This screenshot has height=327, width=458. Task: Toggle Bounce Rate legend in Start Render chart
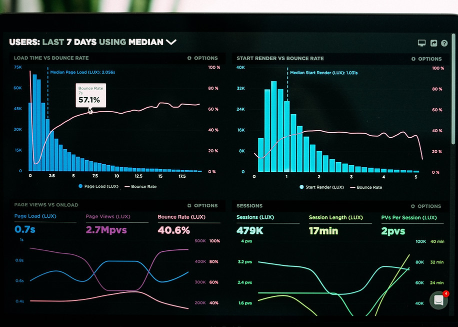click(x=366, y=187)
